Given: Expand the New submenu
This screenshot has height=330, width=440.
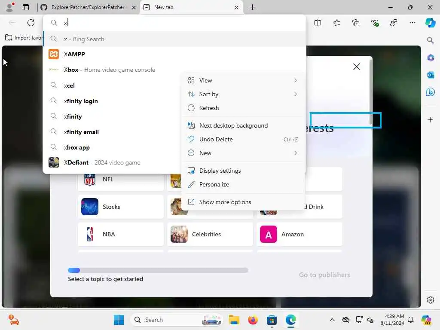Looking at the screenshot, I should pos(243,153).
